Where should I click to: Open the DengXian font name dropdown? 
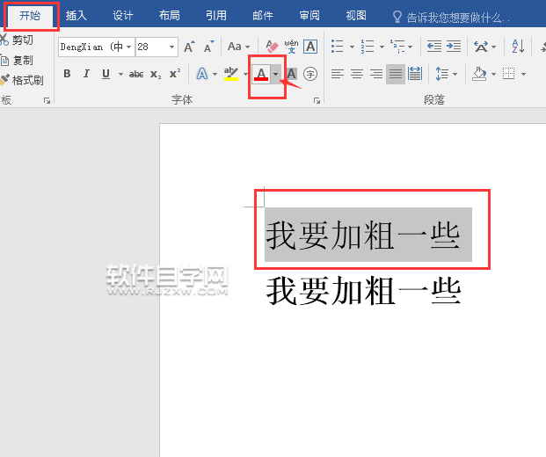coord(129,47)
